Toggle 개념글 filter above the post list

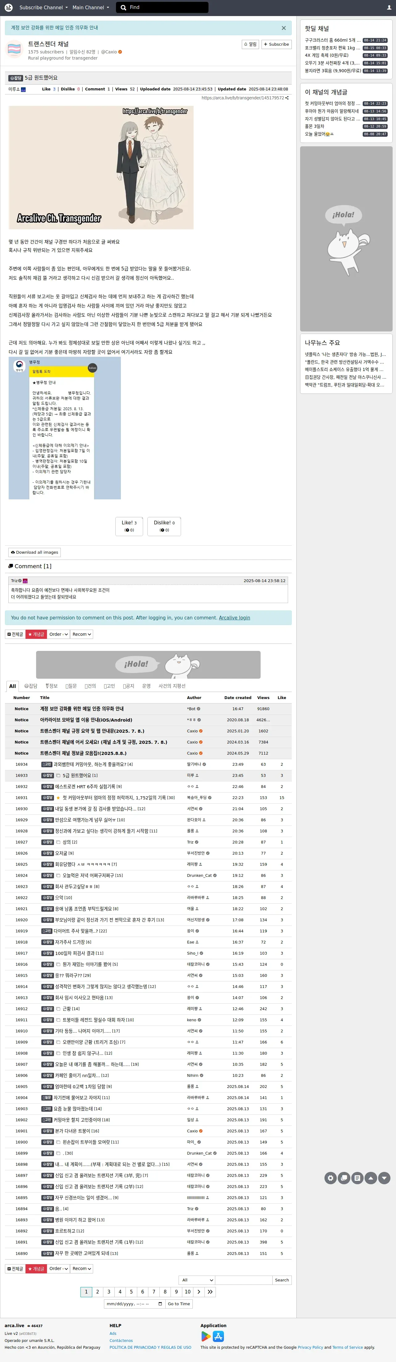coord(36,634)
